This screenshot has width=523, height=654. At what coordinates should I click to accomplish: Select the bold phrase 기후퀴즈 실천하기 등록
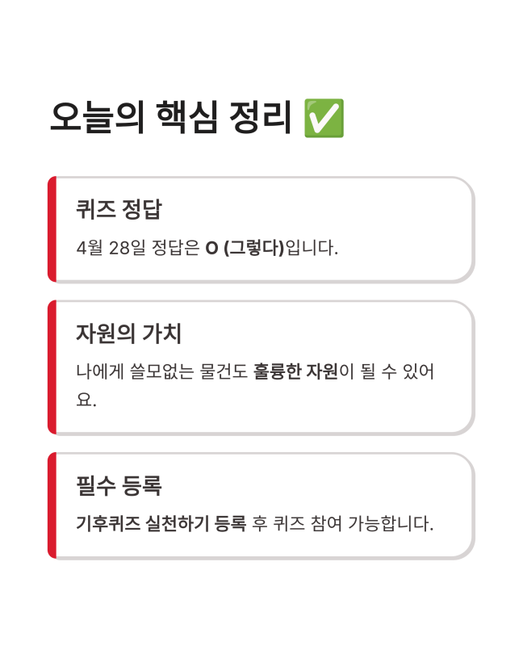pos(161,523)
